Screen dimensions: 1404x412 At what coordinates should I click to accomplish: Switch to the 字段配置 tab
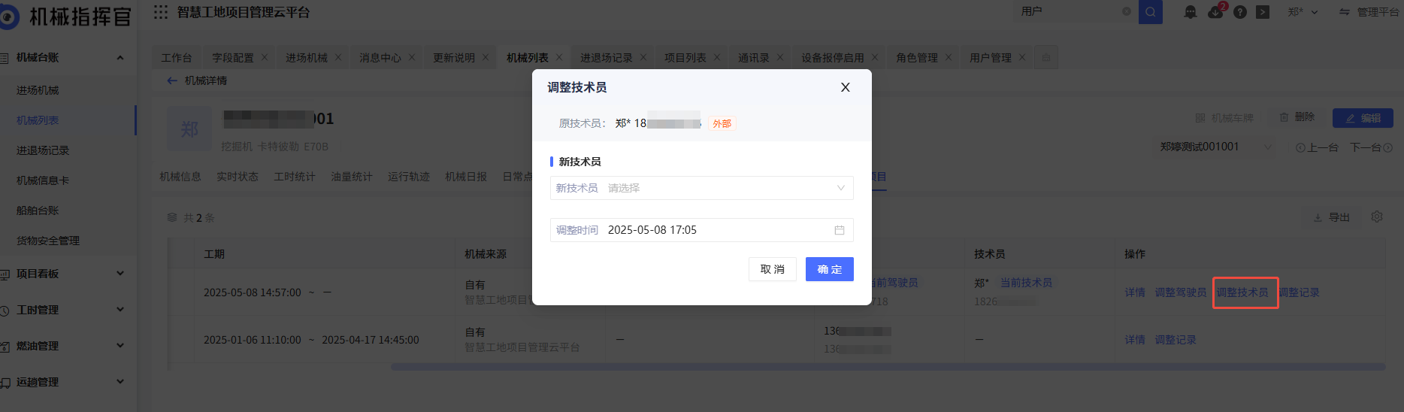(232, 58)
